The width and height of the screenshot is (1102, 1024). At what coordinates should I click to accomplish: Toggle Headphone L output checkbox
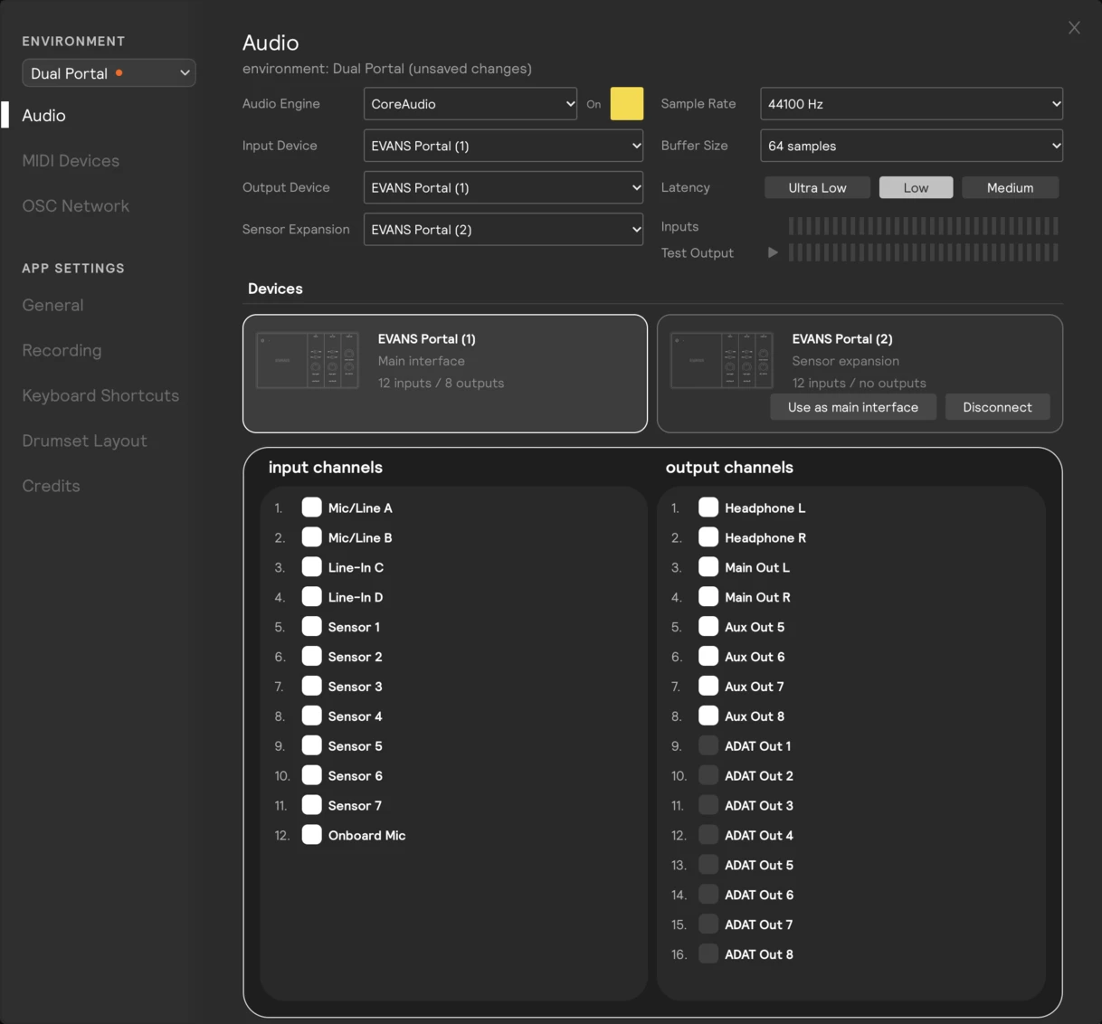[708, 507]
